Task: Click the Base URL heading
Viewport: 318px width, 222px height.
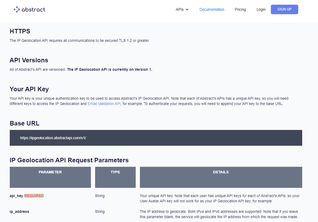Action: [24, 123]
